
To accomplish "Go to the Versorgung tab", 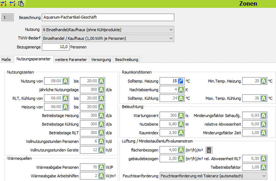I will [x=101, y=59].
